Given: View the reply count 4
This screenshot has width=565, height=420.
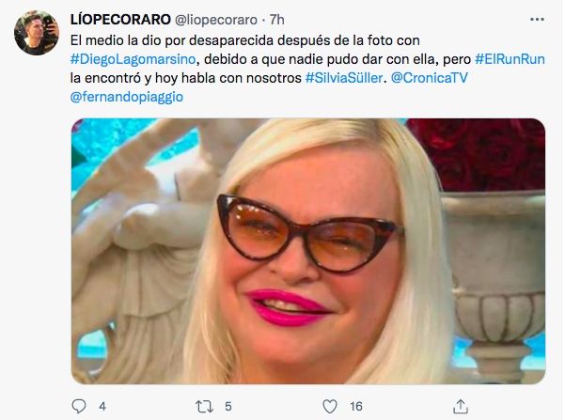Looking at the screenshot, I should coord(102,407).
